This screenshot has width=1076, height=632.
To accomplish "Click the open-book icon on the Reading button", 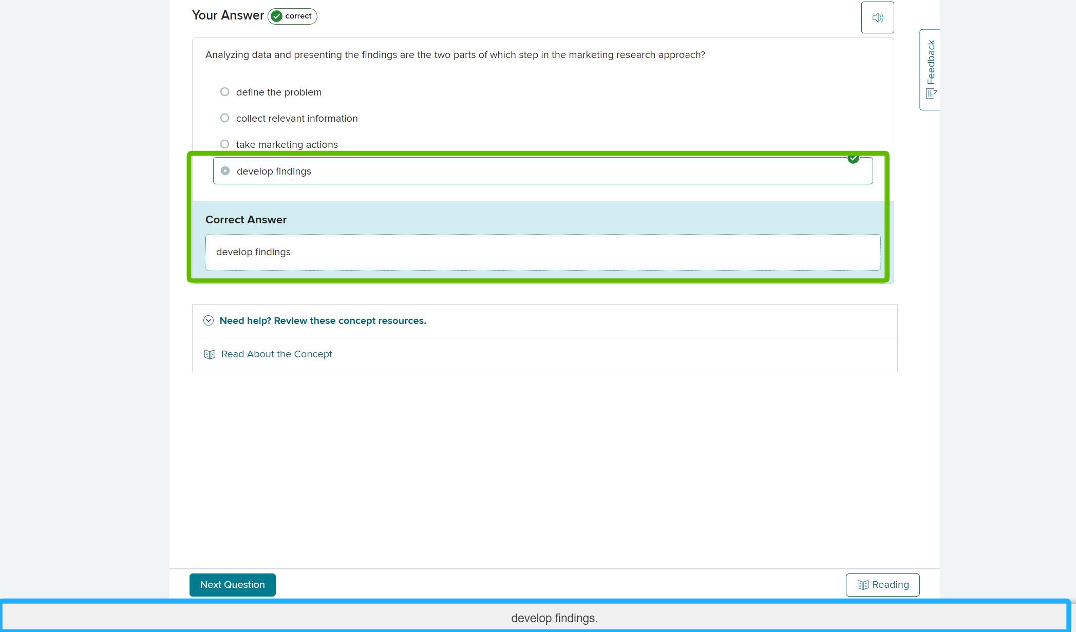I will (x=864, y=584).
